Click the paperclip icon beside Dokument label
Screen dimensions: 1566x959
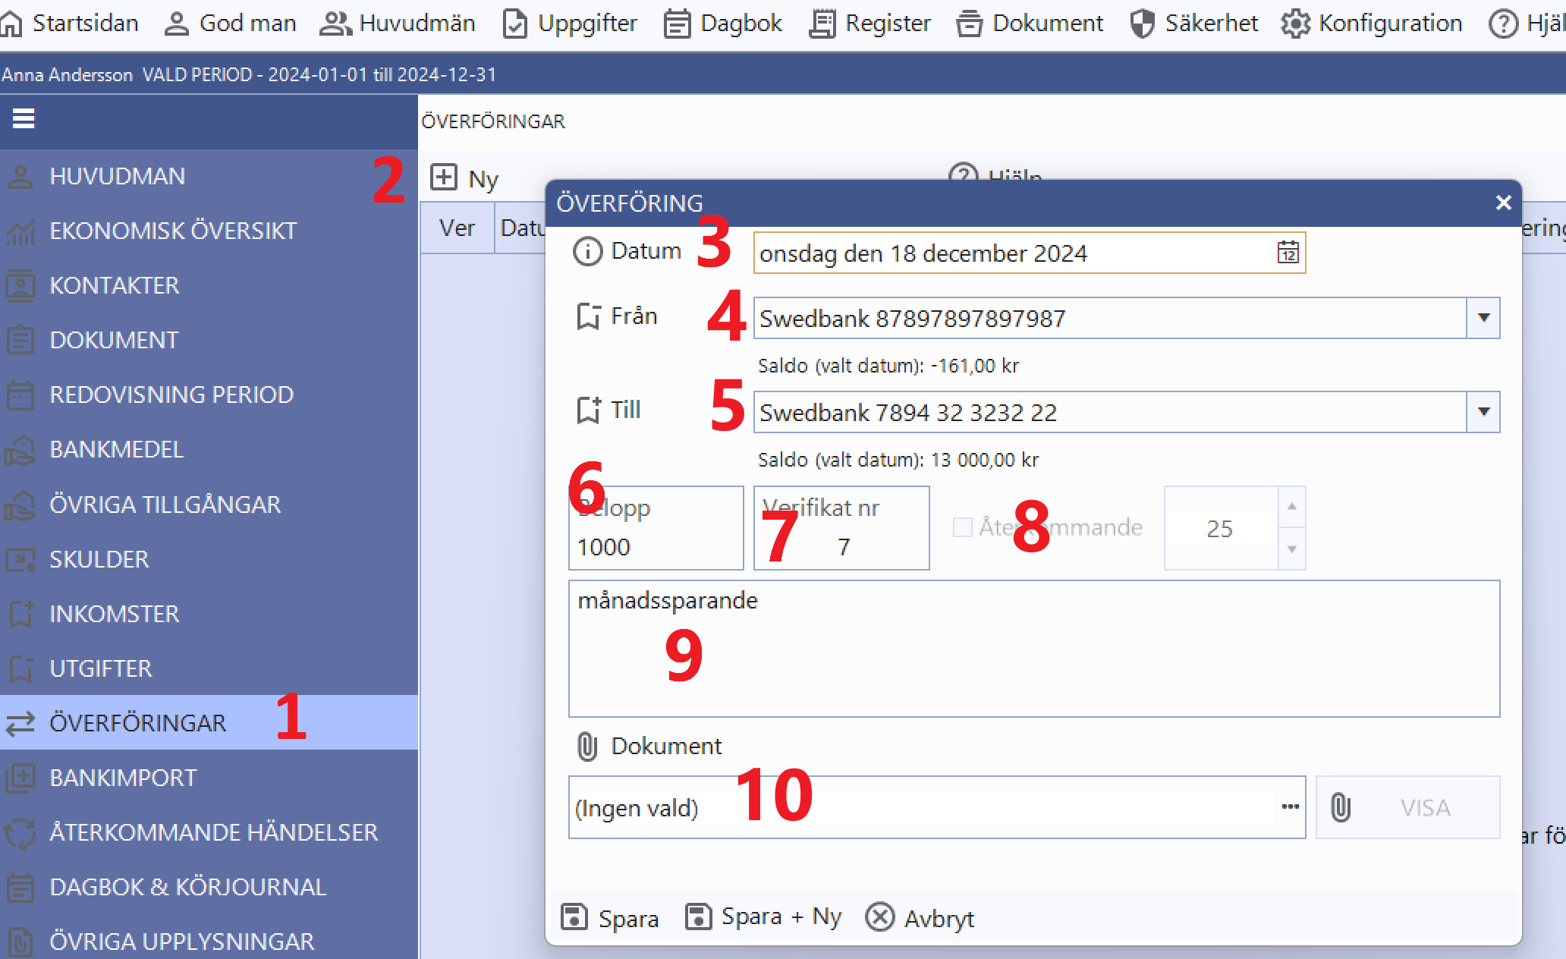(x=587, y=747)
